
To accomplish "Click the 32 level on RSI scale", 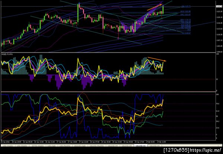I will coord(217,79).
